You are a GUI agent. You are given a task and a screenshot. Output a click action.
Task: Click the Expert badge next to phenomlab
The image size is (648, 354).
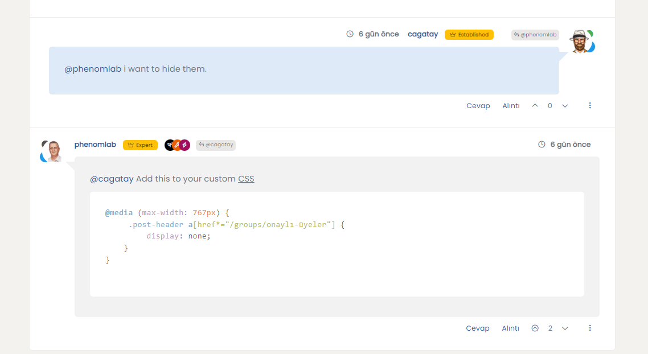tap(140, 145)
